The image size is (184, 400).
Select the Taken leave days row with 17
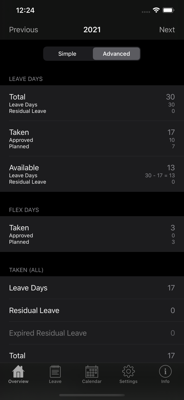(x=92, y=138)
